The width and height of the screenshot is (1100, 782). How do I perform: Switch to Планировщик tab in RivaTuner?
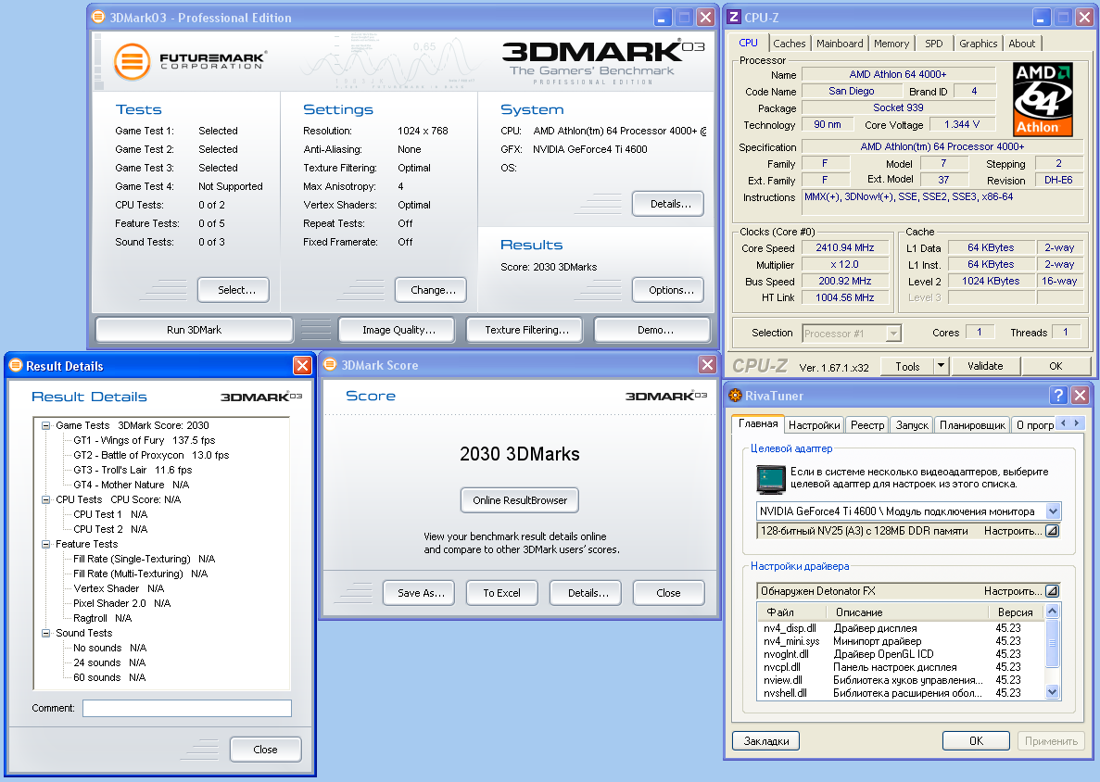point(972,425)
